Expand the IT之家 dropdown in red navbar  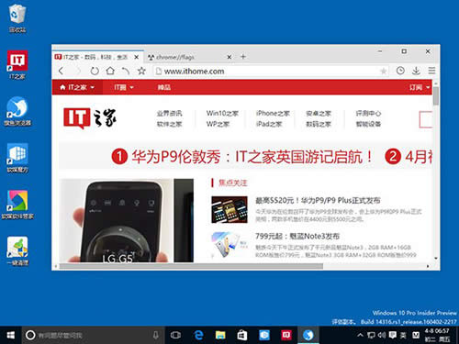[x=77, y=87]
